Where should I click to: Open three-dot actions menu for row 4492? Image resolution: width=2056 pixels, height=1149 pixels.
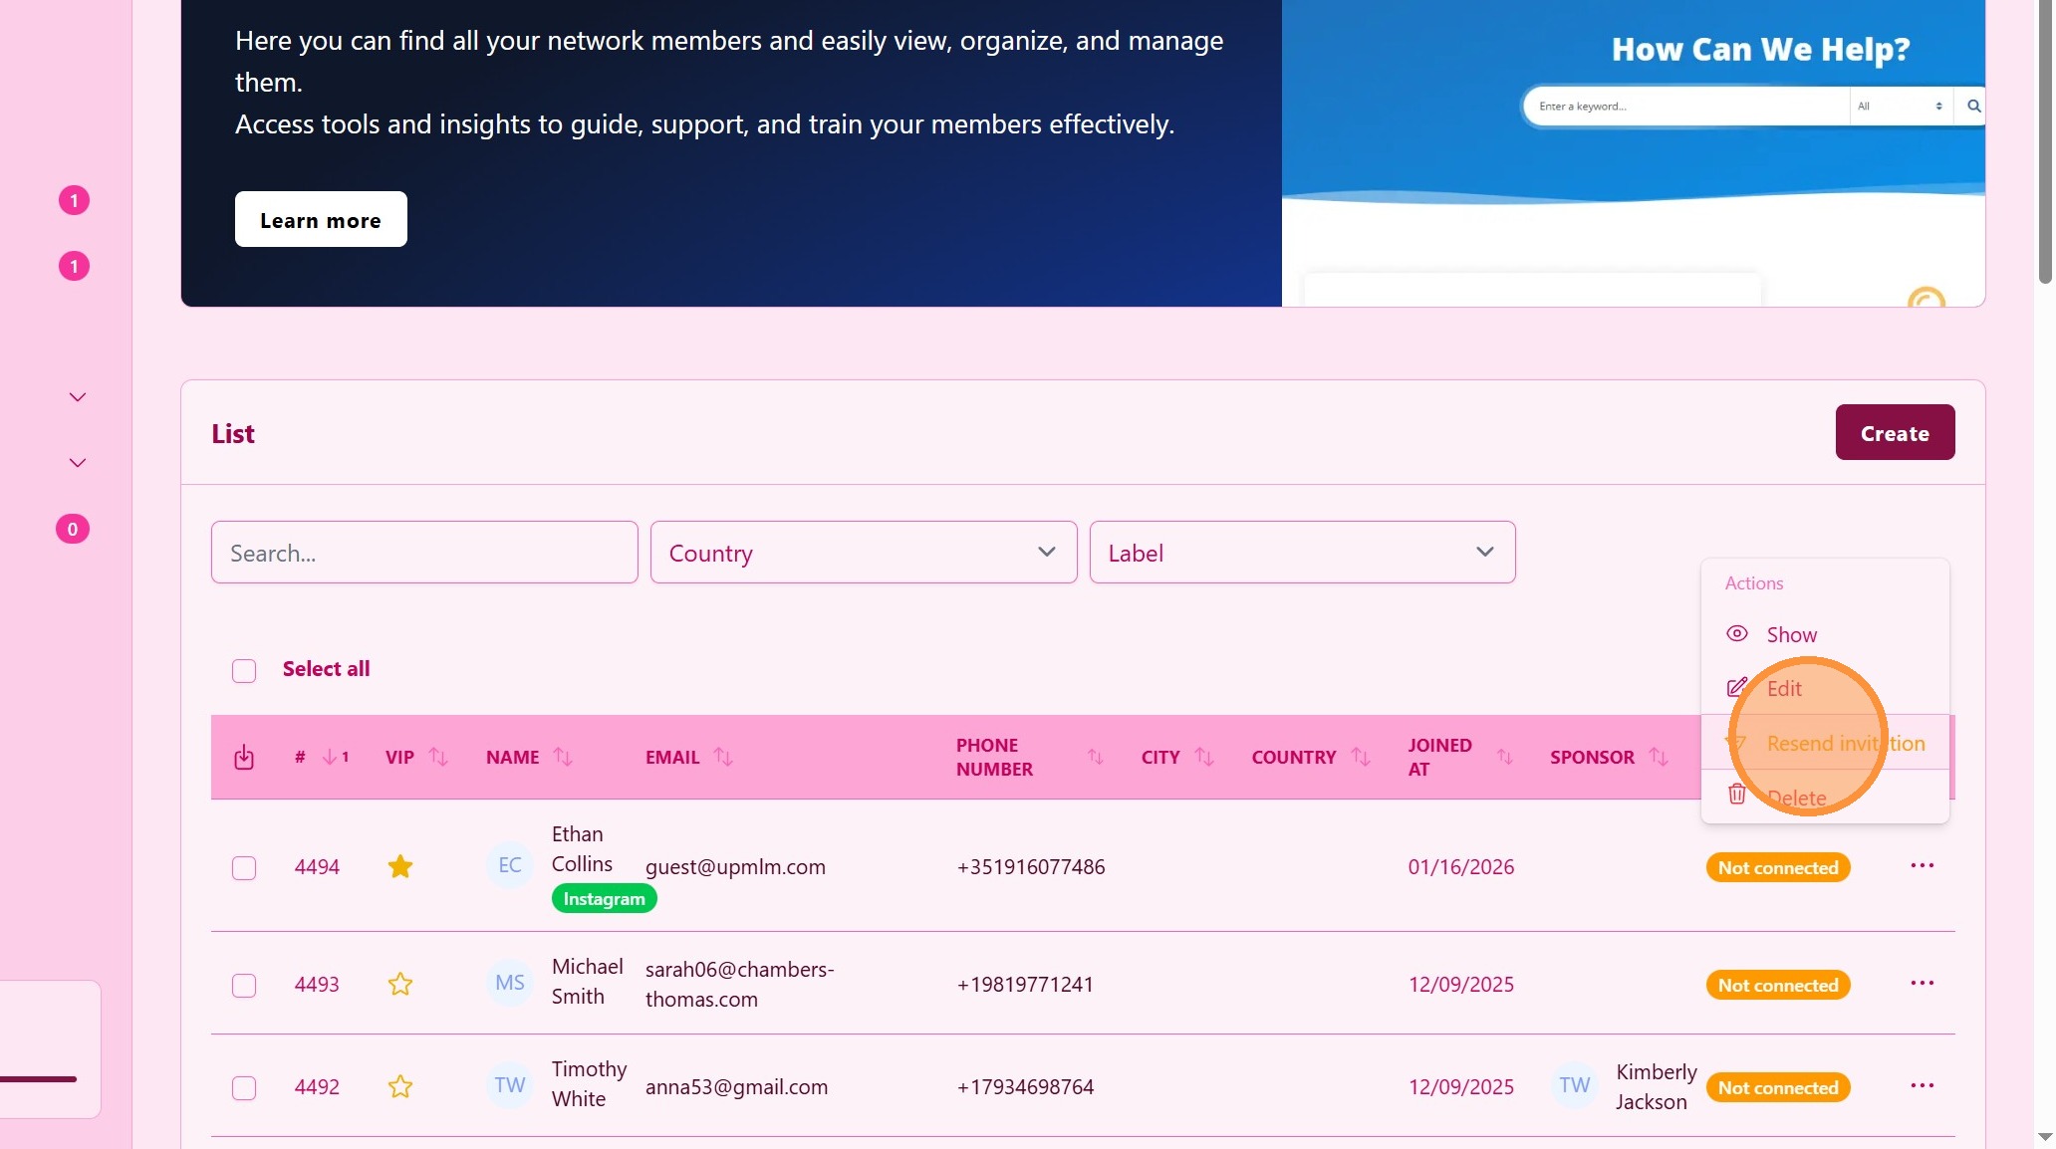click(1922, 1086)
